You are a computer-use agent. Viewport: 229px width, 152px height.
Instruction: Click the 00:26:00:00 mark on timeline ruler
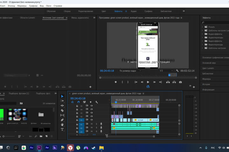pyautogui.click(x=137, y=100)
